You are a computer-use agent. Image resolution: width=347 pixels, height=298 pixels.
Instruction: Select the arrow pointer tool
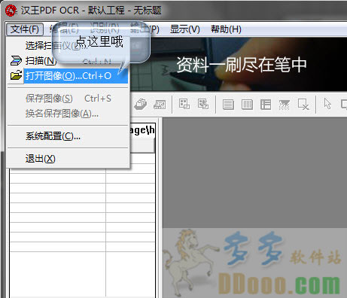pos(327,104)
